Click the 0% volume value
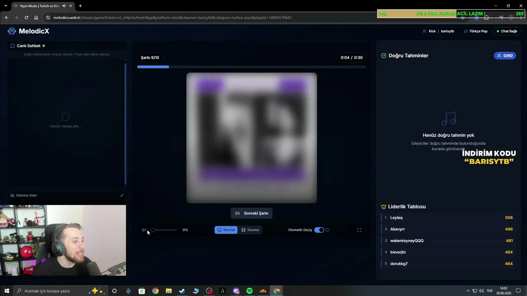The image size is (527, 296). pos(185,230)
